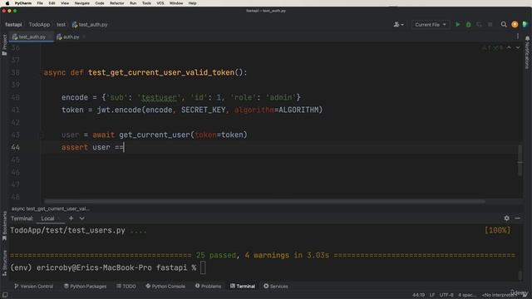Image resolution: width=532 pixels, height=299 pixels.
Task: Jump to previous highlighted error arrow
Action: click(509, 48)
